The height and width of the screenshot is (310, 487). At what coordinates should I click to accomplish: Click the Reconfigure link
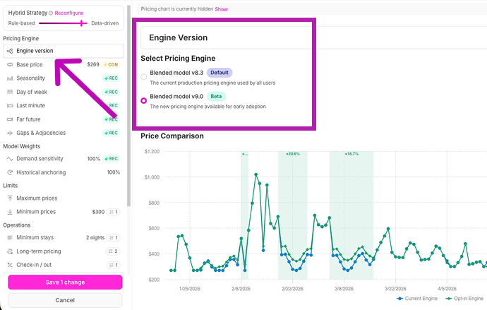(68, 13)
